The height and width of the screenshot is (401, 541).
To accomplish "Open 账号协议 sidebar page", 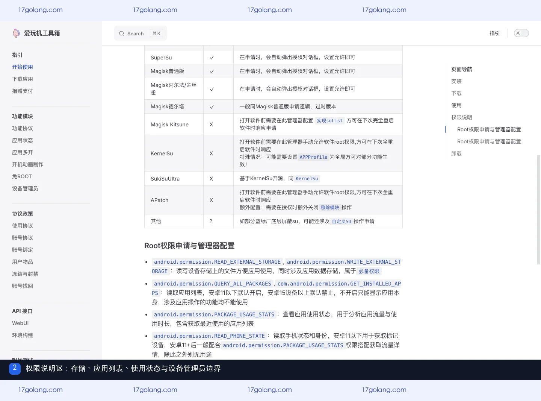I will pyautogui.click(x=23, y=238).
